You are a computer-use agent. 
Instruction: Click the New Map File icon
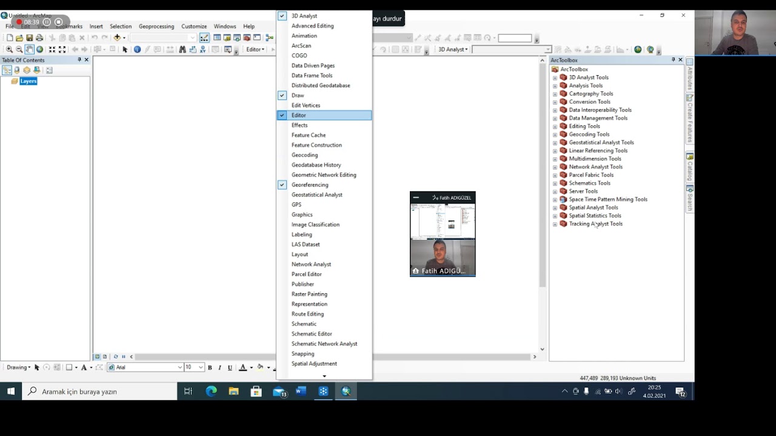coord(10,38)
